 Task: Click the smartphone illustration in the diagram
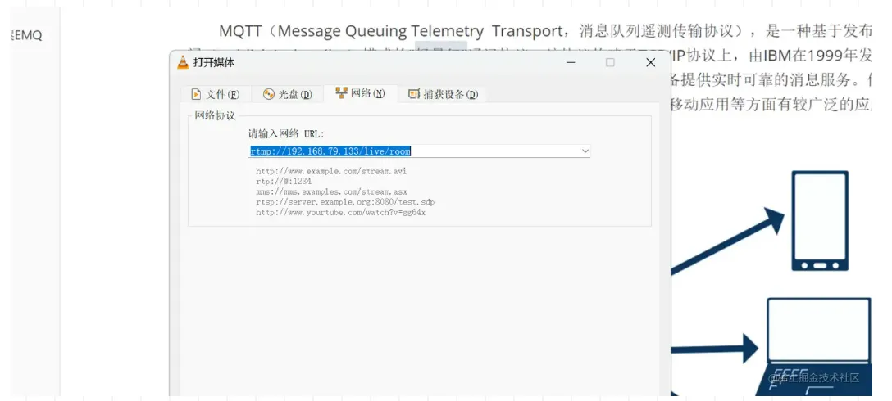pos(821,221)
